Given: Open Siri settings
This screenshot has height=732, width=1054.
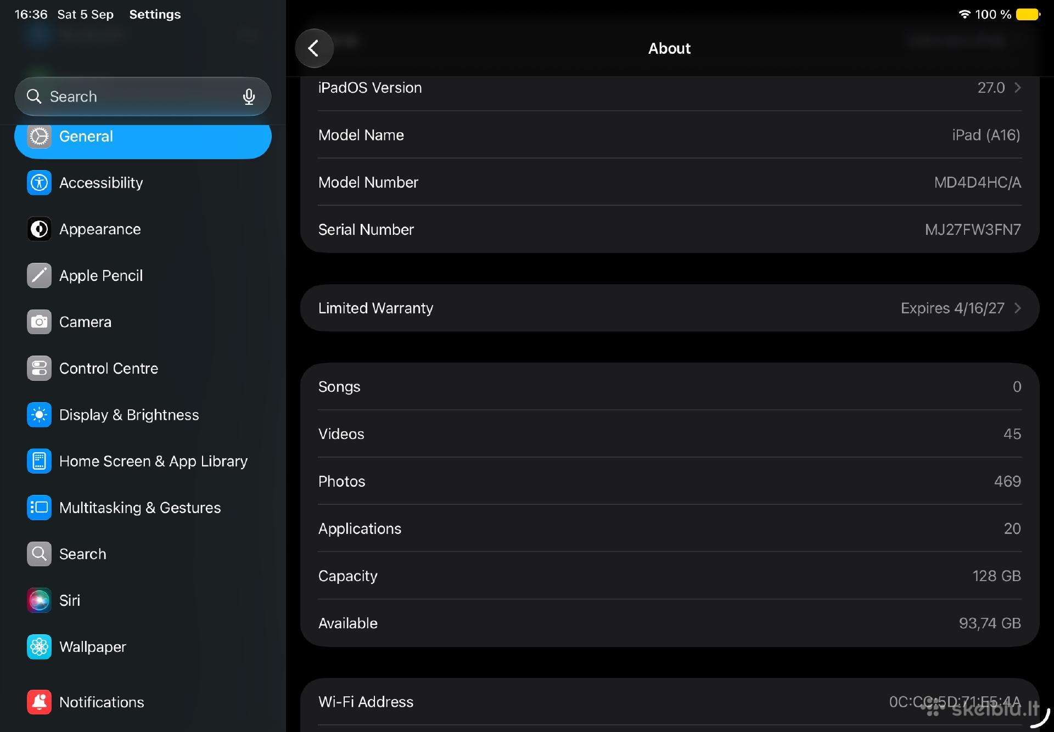Looking at the screenshot, I should click(x=143, y=600).
